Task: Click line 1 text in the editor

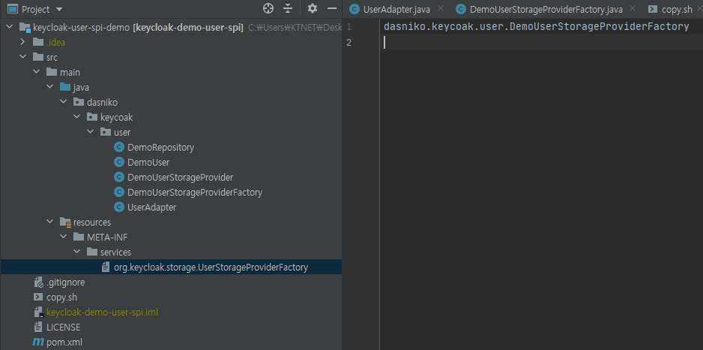Action: (536, 27)
